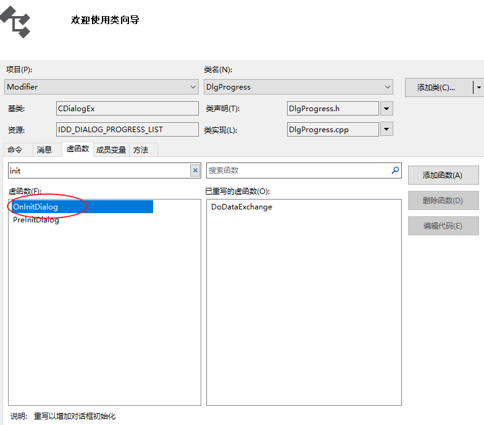Screen dimensions: 484x425
Task: Click the clear search X icon next to init
Action: 195,170
